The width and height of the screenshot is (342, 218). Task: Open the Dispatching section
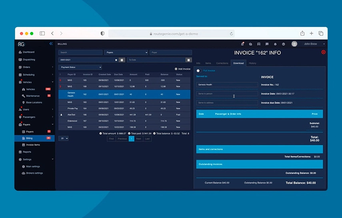point(27,59)
